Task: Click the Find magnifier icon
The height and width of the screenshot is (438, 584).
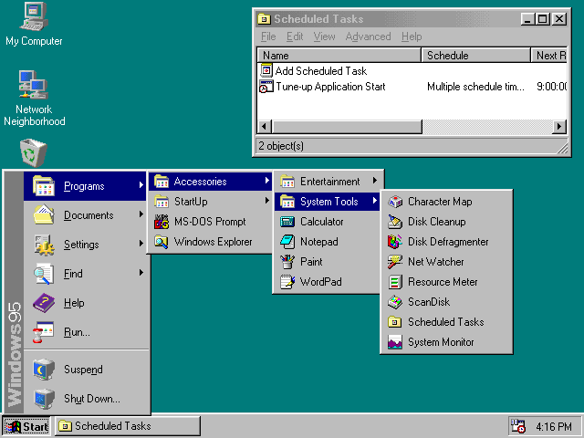Action: coord(44,274)
